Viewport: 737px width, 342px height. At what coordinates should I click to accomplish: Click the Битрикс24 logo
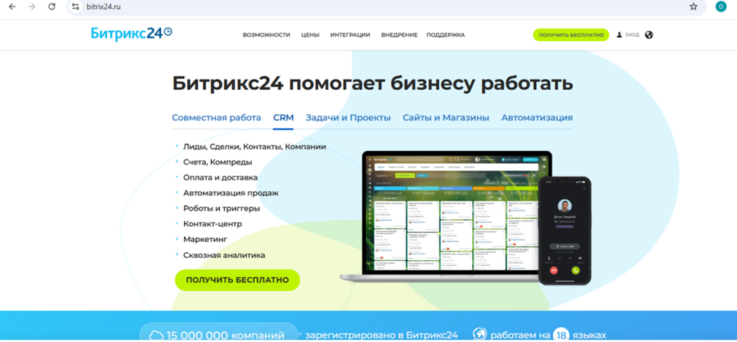132,33
